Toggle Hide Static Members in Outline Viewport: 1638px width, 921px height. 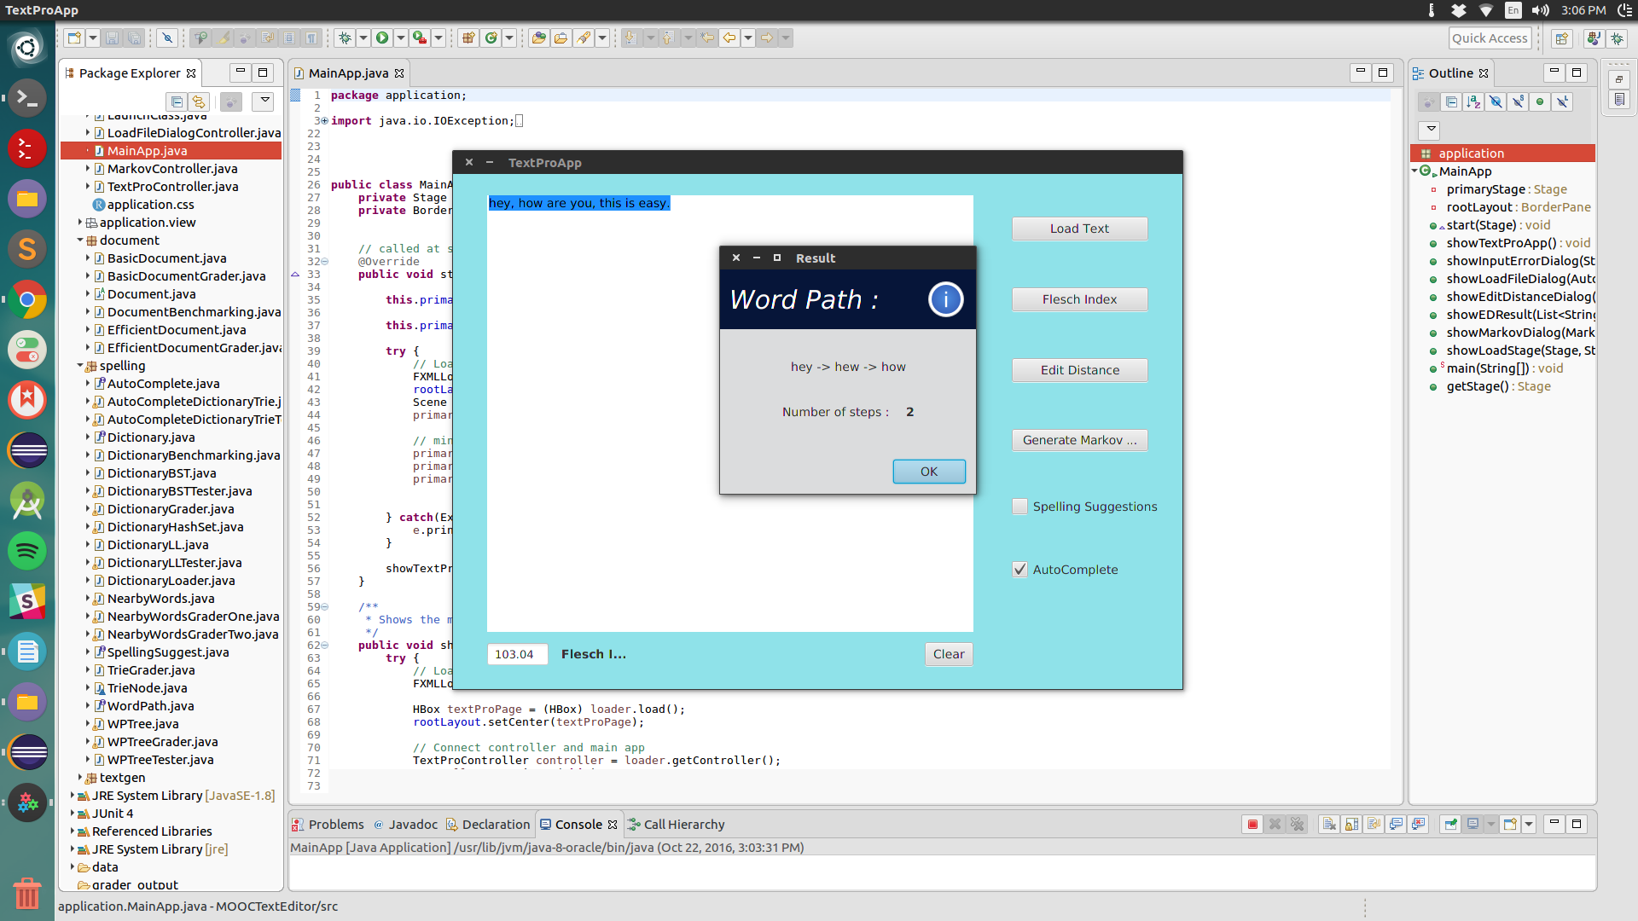[1518, 102]
